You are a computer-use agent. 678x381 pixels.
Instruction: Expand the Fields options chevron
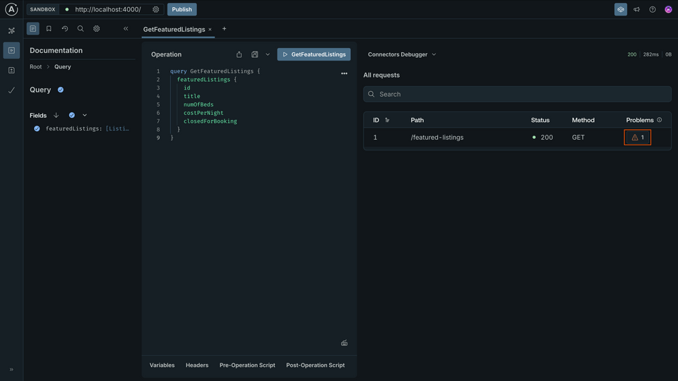(85, 115)
